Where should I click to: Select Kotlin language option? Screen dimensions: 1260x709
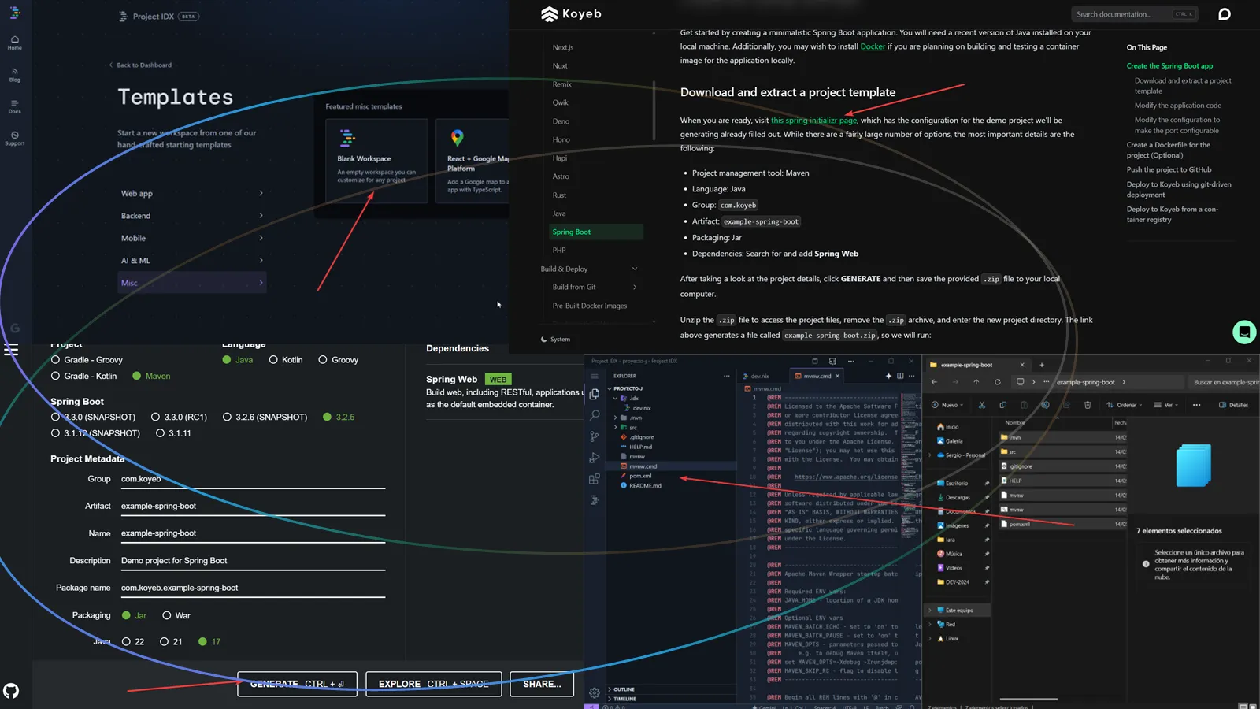[286, 360]
